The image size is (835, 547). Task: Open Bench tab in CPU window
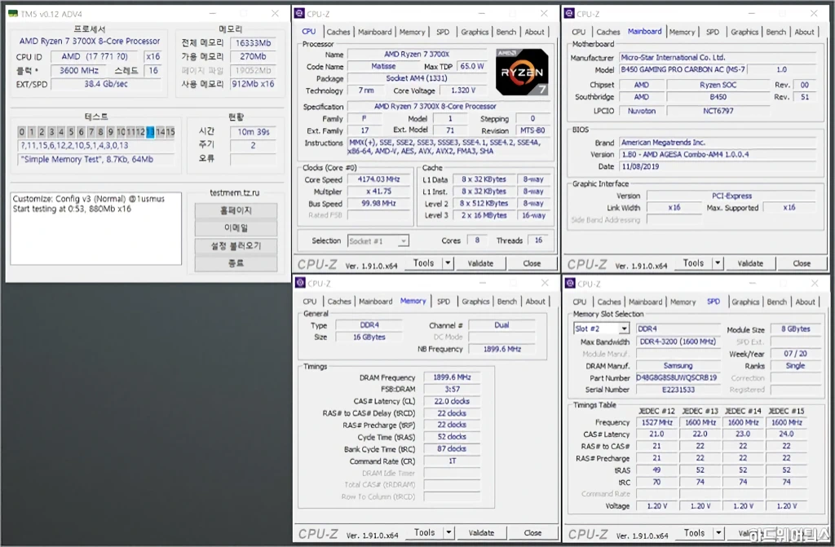[506, 32]
